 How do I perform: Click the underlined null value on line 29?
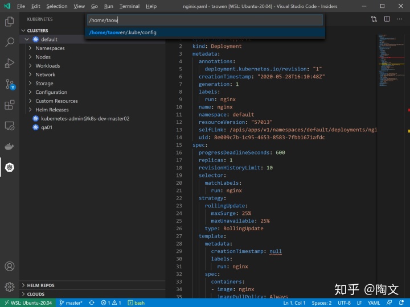(276, 251)
